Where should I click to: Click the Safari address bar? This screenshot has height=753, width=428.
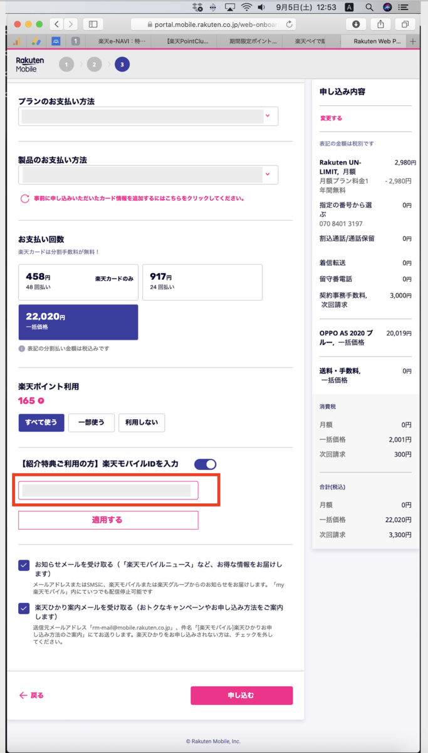(x=212, y=24)
